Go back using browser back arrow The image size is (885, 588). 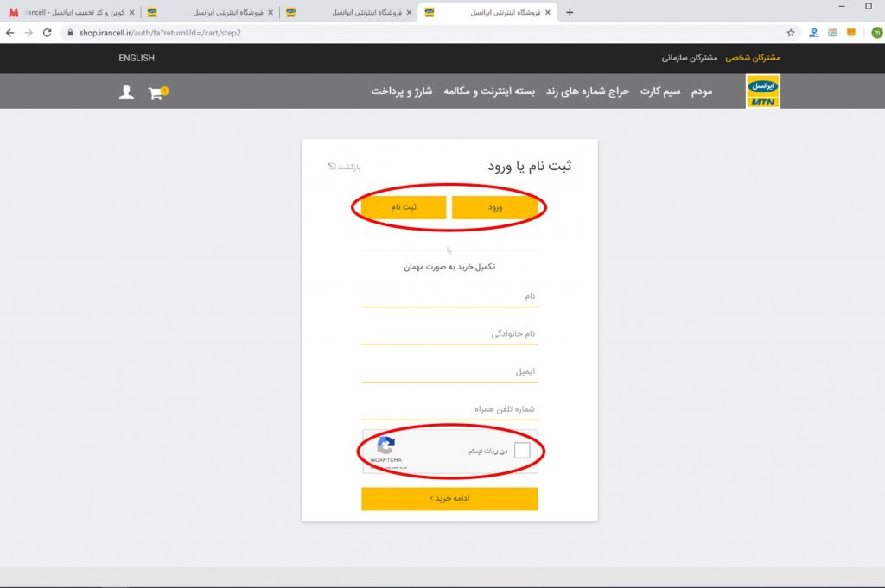point(10,33)
